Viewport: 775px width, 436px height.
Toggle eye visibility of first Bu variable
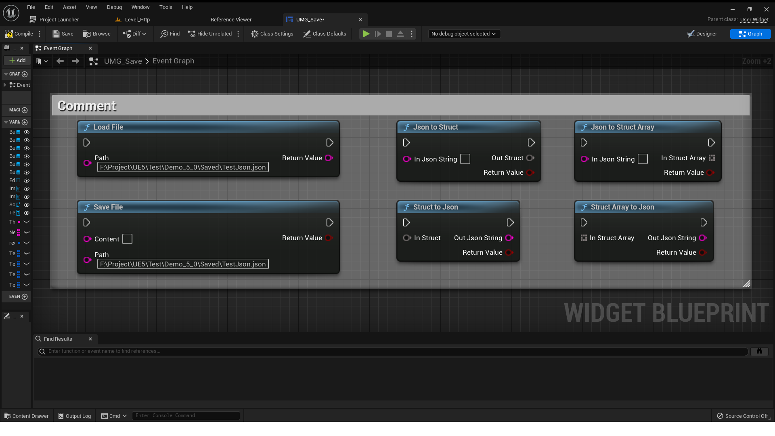pos(27,132)
